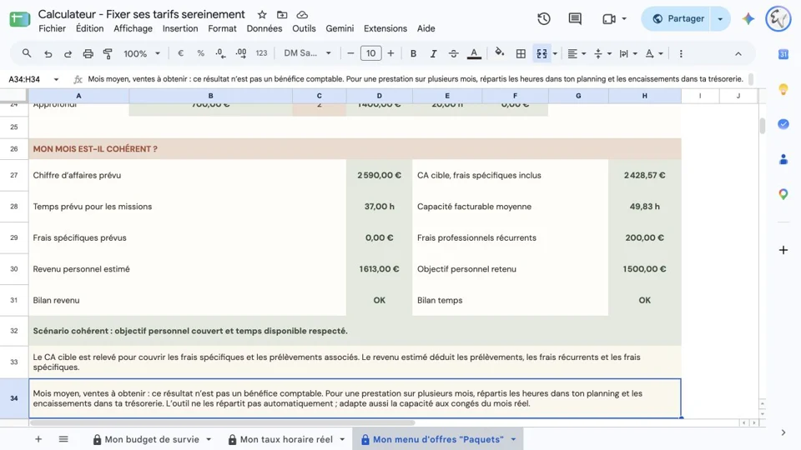
Task: Open the Données menu
Action: pos(264,28)
